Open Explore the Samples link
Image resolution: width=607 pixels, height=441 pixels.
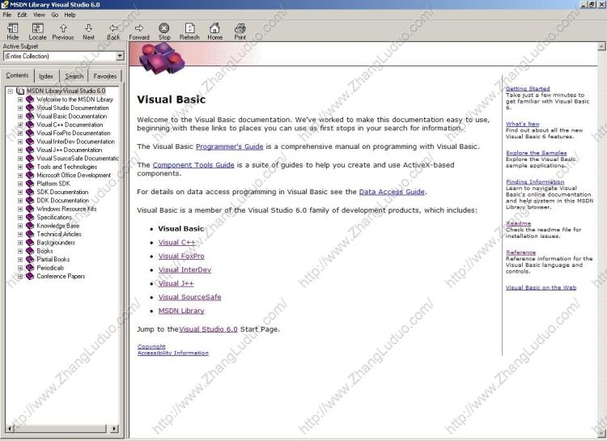536,153
